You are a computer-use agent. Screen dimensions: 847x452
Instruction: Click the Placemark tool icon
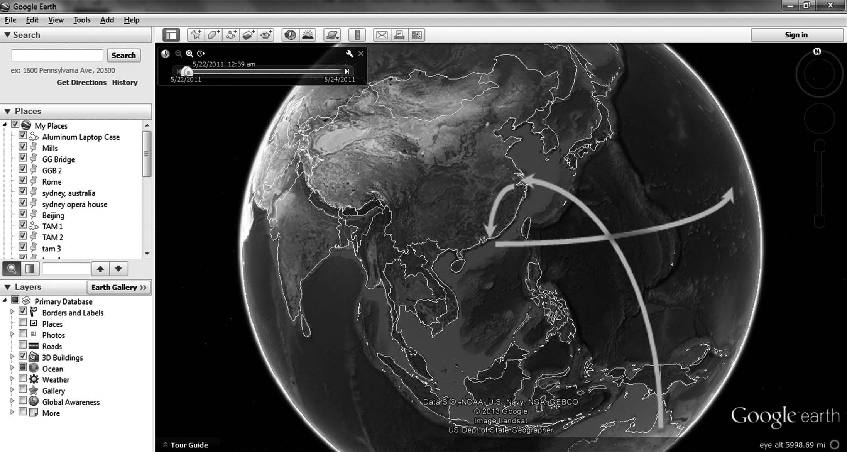196,35
